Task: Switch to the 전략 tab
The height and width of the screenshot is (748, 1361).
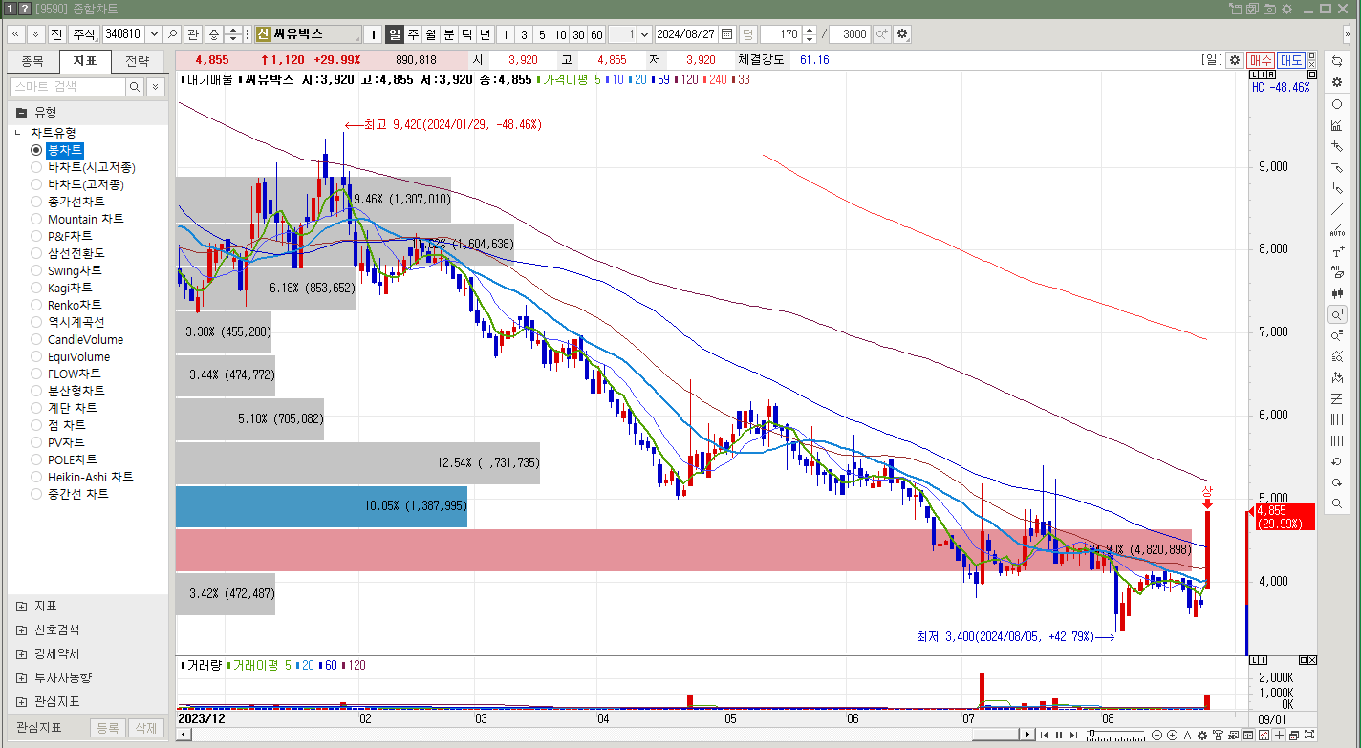Action: [138, 61]
